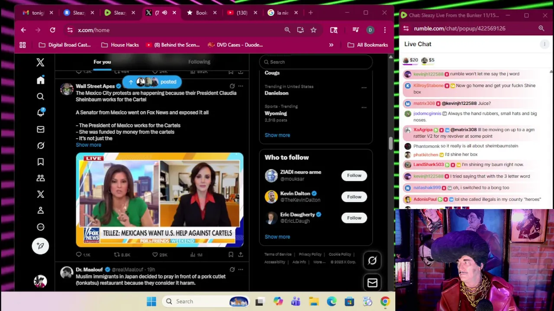Image resolution: width=554 pixels, height=311 pixels.
Task: Show more of Wall Street Apes post text
Action: [x=88, y=145]
